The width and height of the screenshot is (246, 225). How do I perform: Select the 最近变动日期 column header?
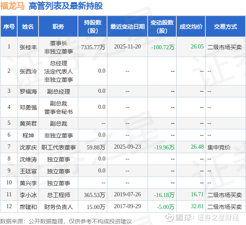click(x=127, y=26)
